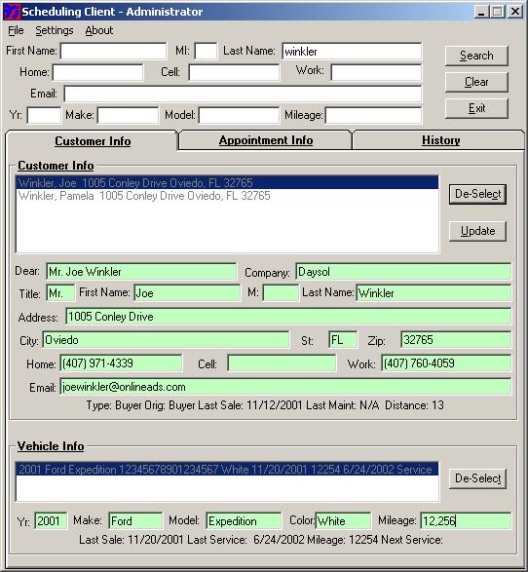
Task: Click the search First Name field
Action: pos(113,51)
